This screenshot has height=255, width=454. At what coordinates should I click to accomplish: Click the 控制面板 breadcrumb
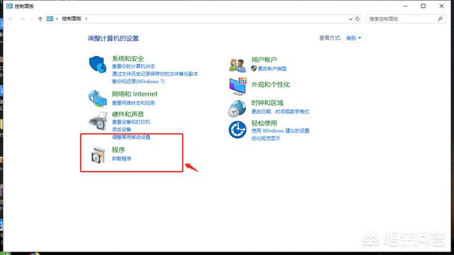[x=72, y=18]
